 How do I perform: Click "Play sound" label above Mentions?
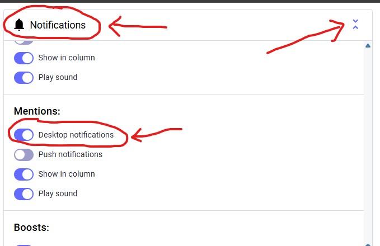[58, 77]
